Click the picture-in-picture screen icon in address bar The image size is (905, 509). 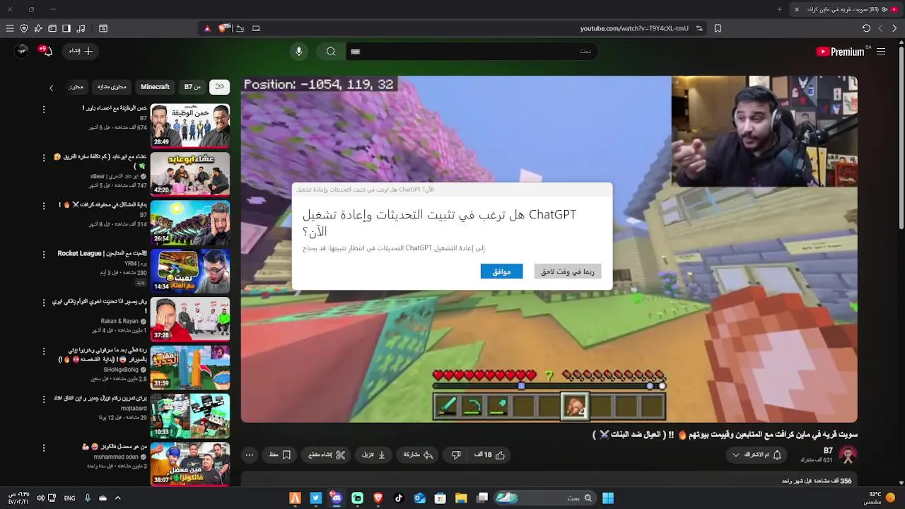click(256, 28)
